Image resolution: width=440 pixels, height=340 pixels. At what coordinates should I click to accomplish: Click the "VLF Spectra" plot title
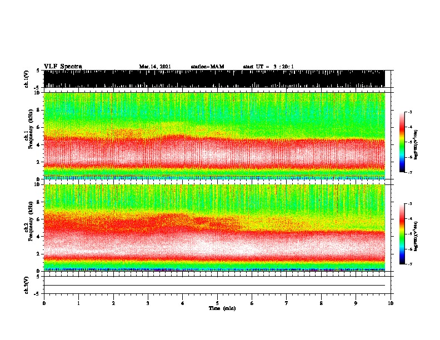(x=63, y=67)
